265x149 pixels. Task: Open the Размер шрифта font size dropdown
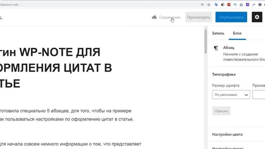(231, 95)
